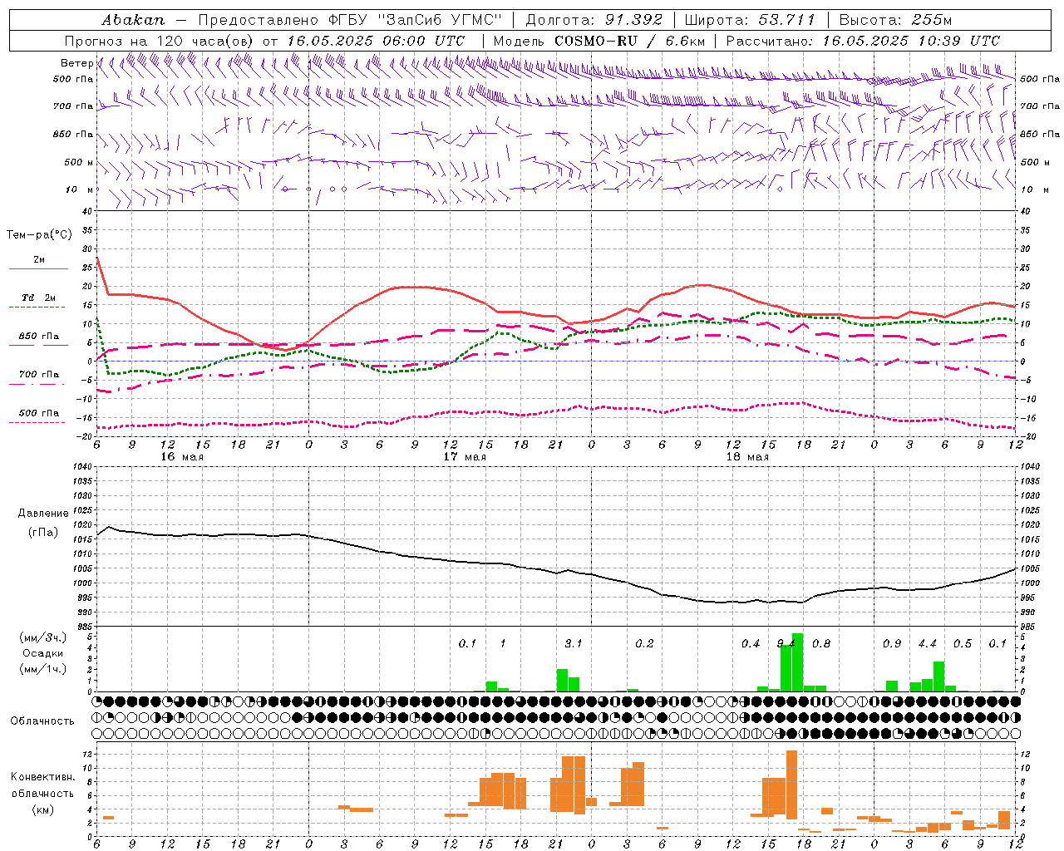Screen dimensions: 1064x851
Task: Click the "Давление" pressure panel label
Action: [x=43, y=514]
